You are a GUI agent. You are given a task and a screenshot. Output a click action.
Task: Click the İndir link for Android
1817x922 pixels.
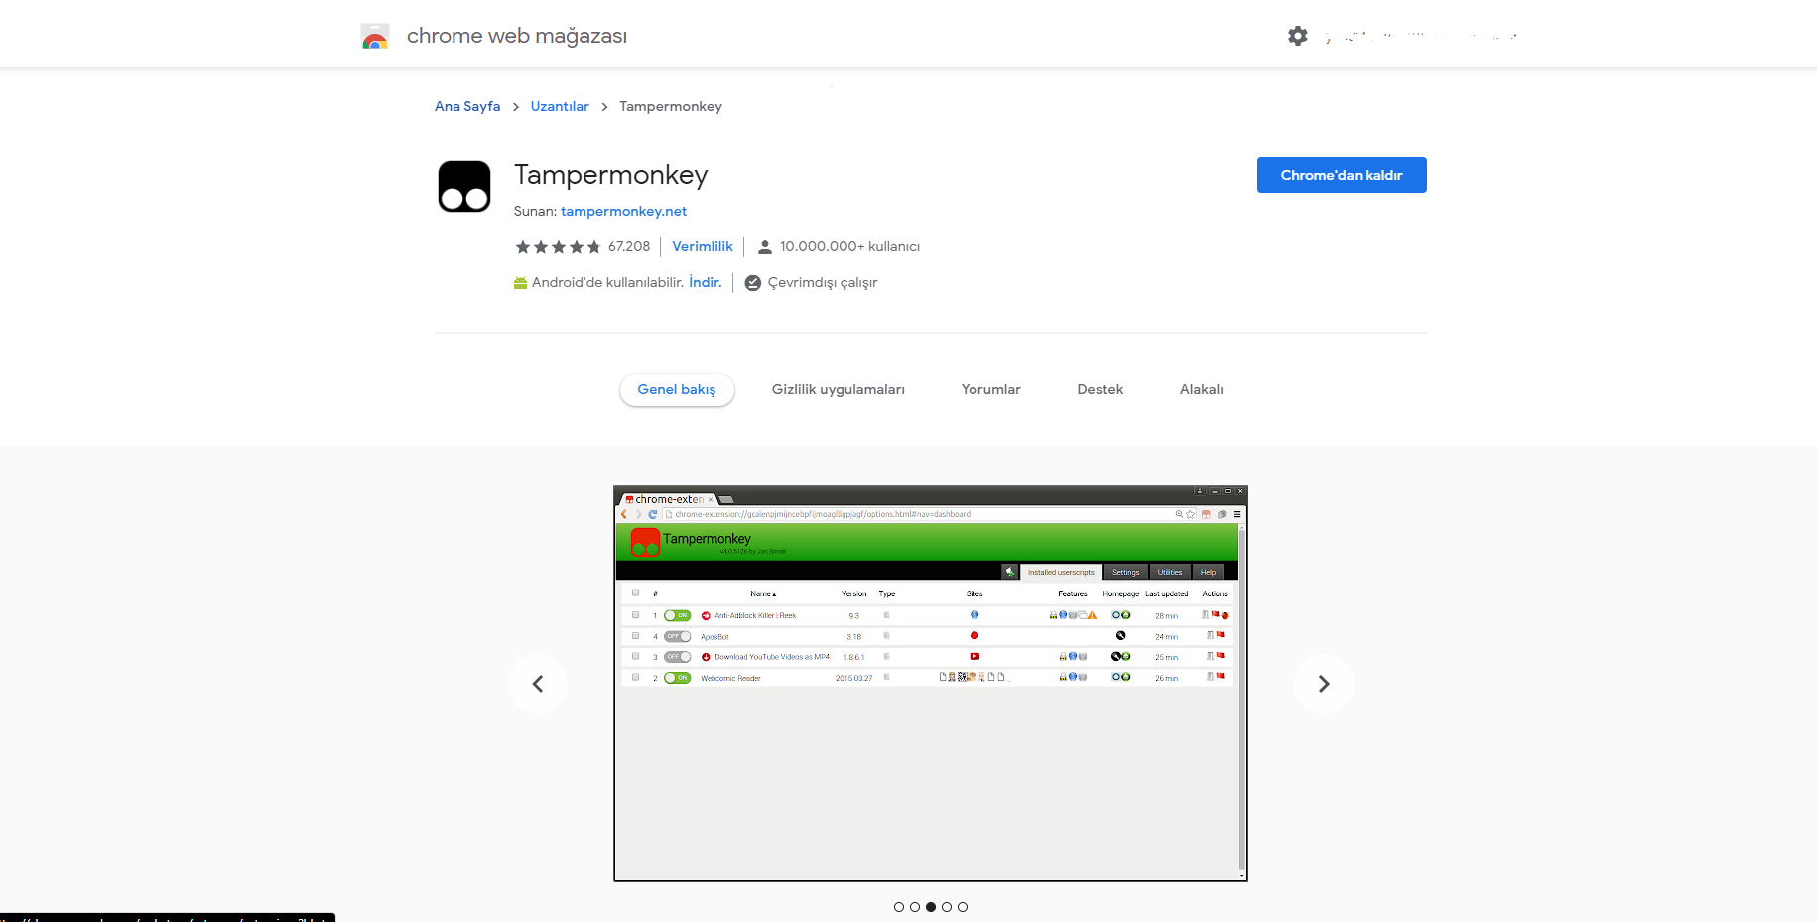coord(706,283)
